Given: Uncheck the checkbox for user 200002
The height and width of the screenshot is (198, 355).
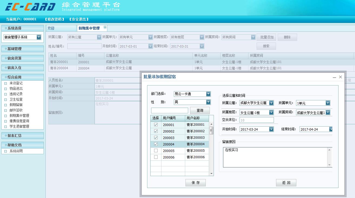Looking at the screenshot, I should coord(156,131).
